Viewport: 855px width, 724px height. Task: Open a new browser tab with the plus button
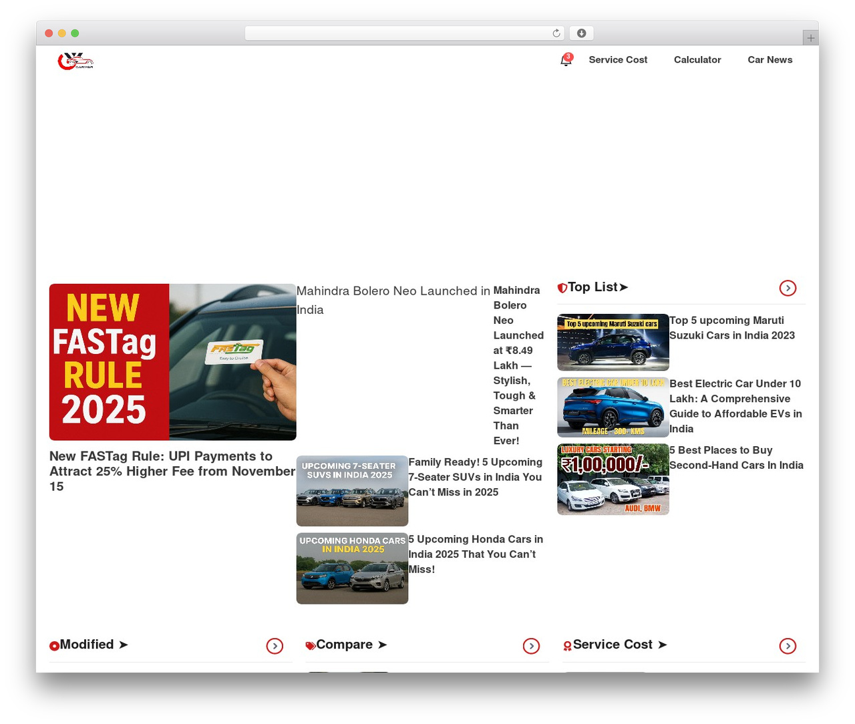tap(810, 38)
